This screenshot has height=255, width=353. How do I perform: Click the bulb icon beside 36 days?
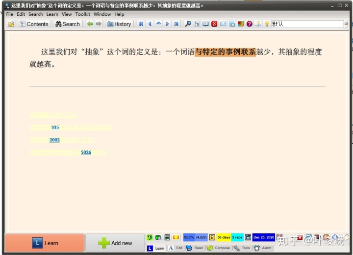212,237
